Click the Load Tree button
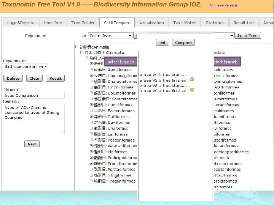Viewport: 274px width, 205px height. pyautogui.click(x=247, y=36)
